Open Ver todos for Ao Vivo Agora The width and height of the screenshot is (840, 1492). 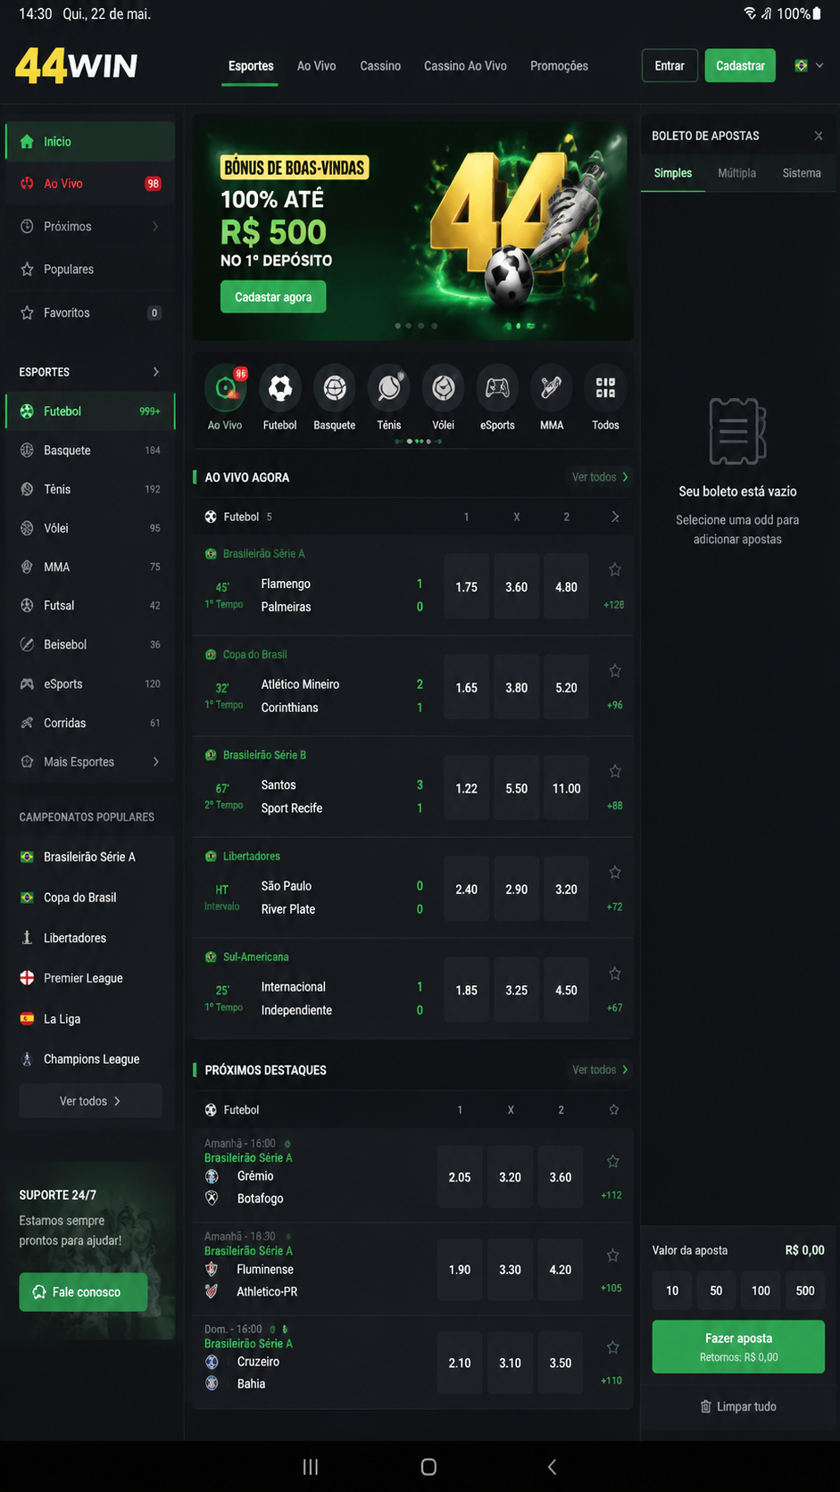click(600, 477)
